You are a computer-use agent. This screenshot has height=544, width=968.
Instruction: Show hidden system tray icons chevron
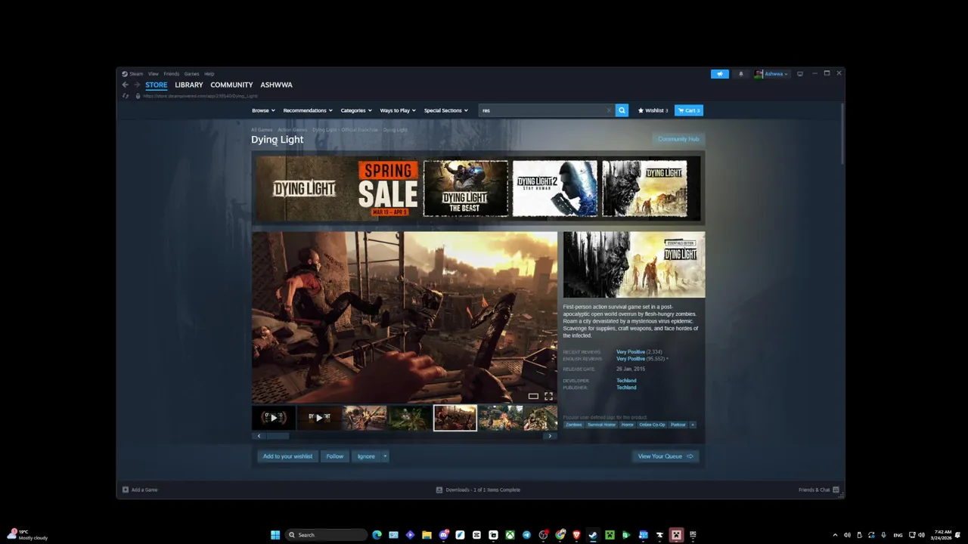coord(835,535)
